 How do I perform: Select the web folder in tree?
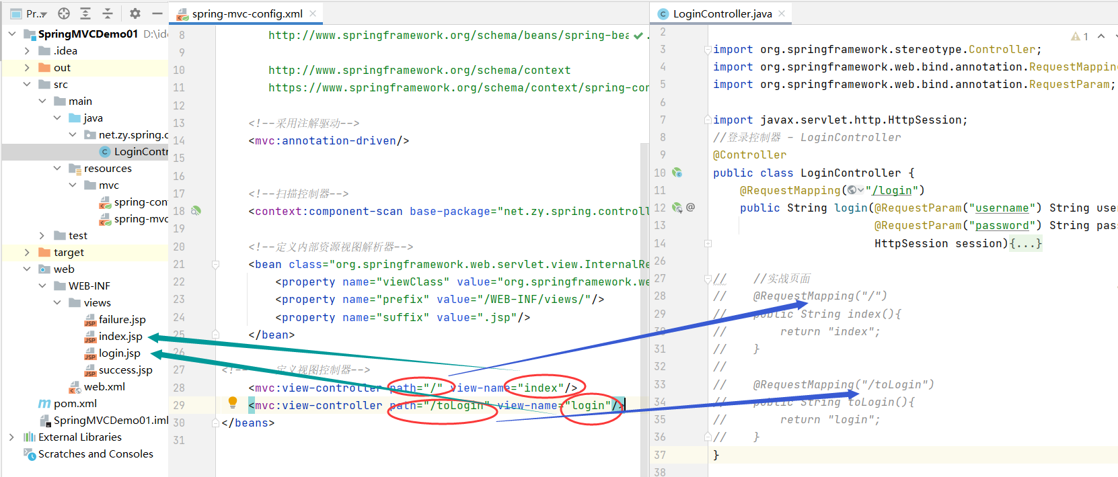point(57,269)
